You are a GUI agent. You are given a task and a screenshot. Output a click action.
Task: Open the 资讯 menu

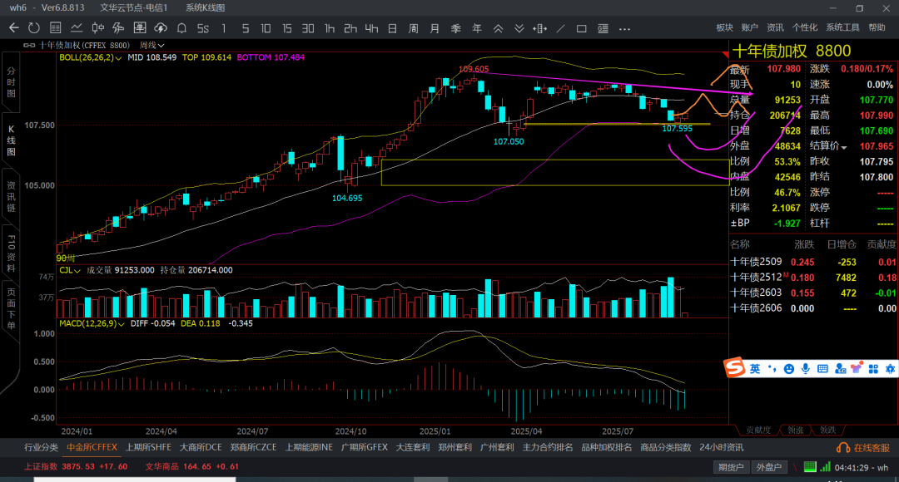pyautogui.click(x=775, y=27)
